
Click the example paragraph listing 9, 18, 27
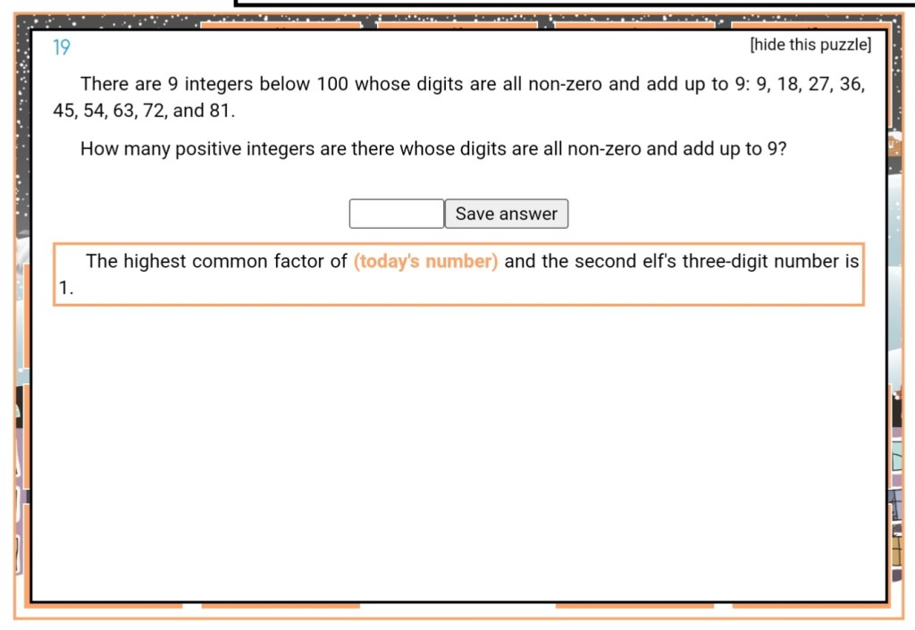click(458, 97)
